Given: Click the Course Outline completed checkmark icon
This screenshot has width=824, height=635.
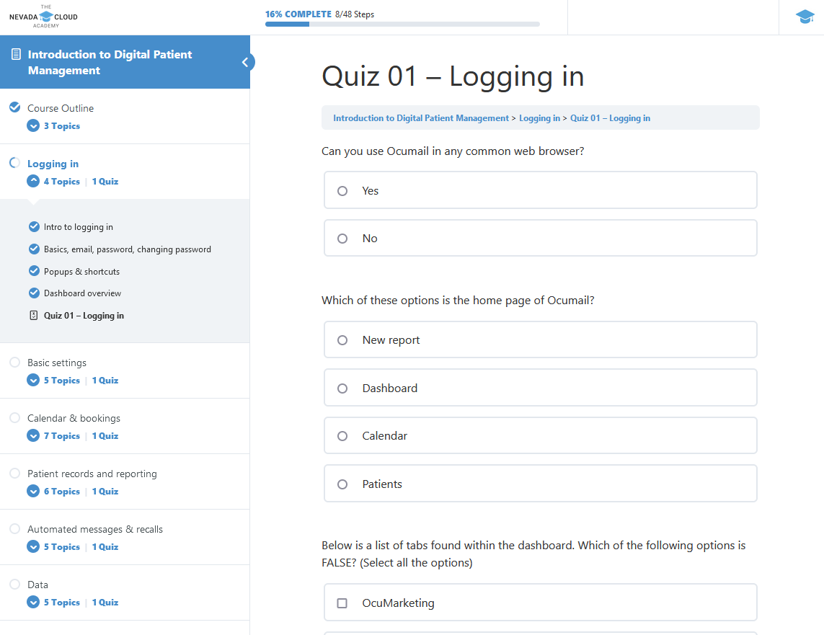Looking at the screenshot, I should (14, 107).
